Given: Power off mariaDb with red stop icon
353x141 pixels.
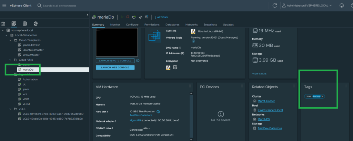Looking at the screenshot, I should tap(128, 17).
